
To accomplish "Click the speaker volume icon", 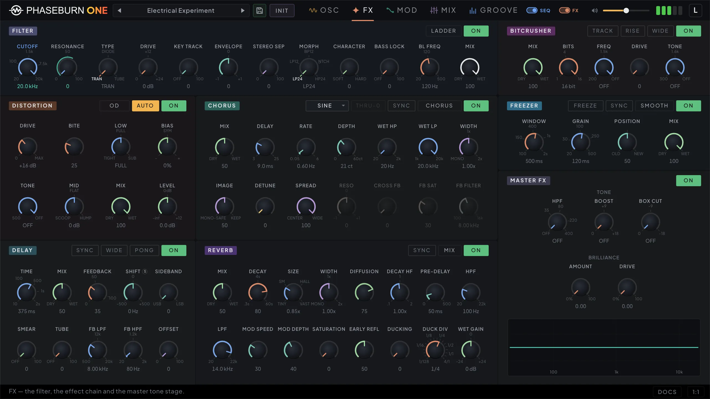I will (x=594, y=11).
